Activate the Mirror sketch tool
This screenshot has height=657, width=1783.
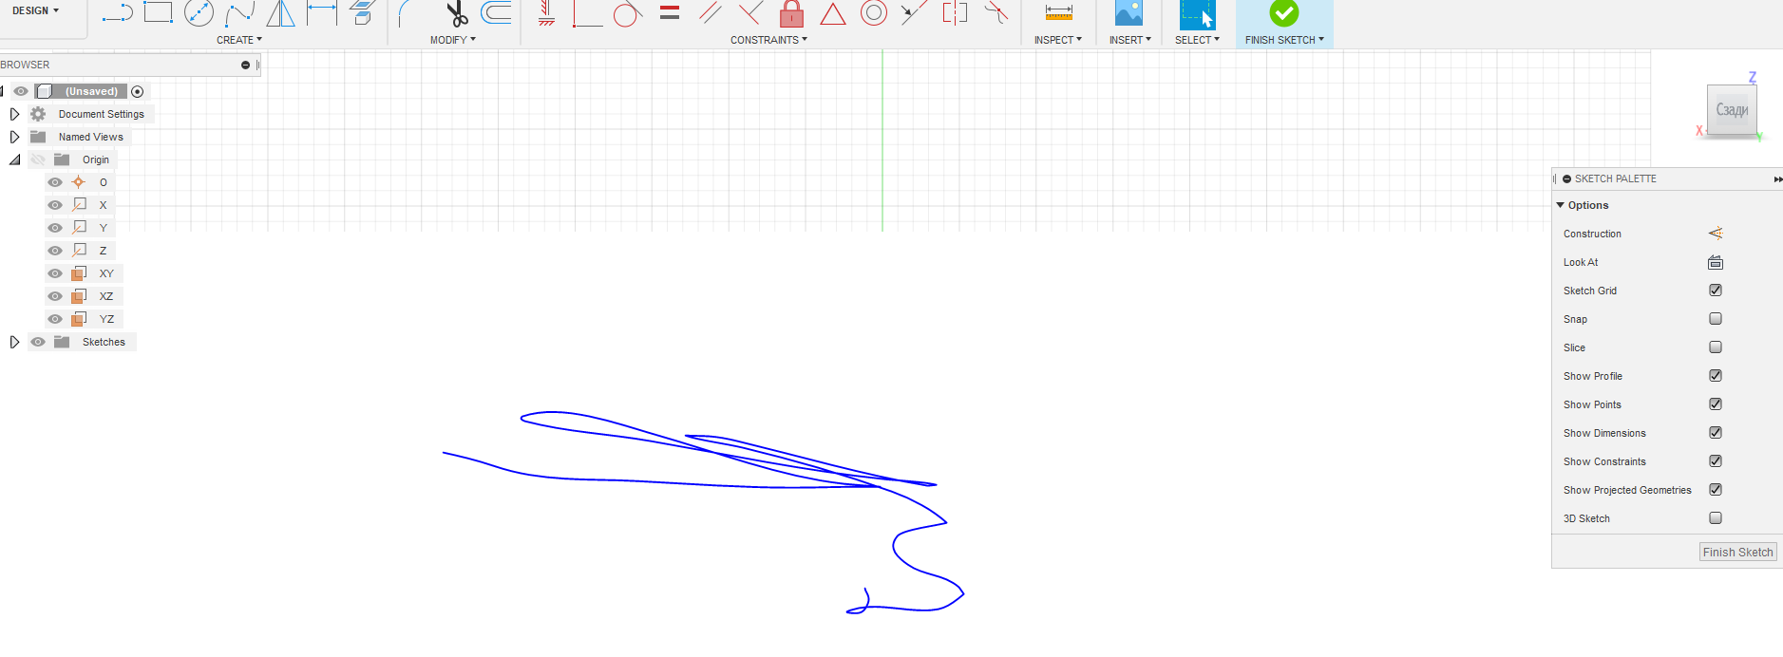[x=280, y=12]
